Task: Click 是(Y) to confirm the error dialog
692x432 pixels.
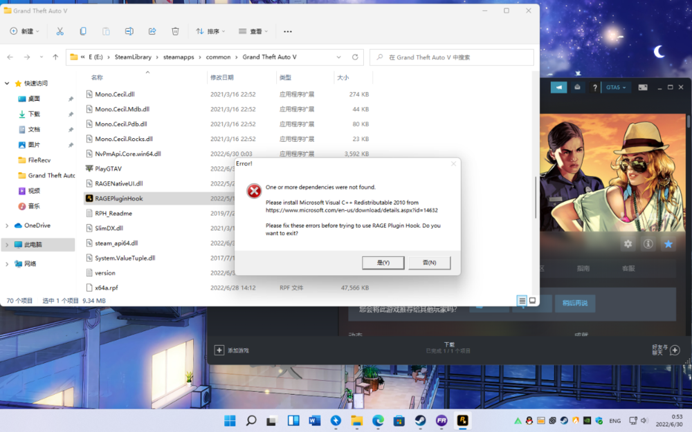Action: [383, 263]
